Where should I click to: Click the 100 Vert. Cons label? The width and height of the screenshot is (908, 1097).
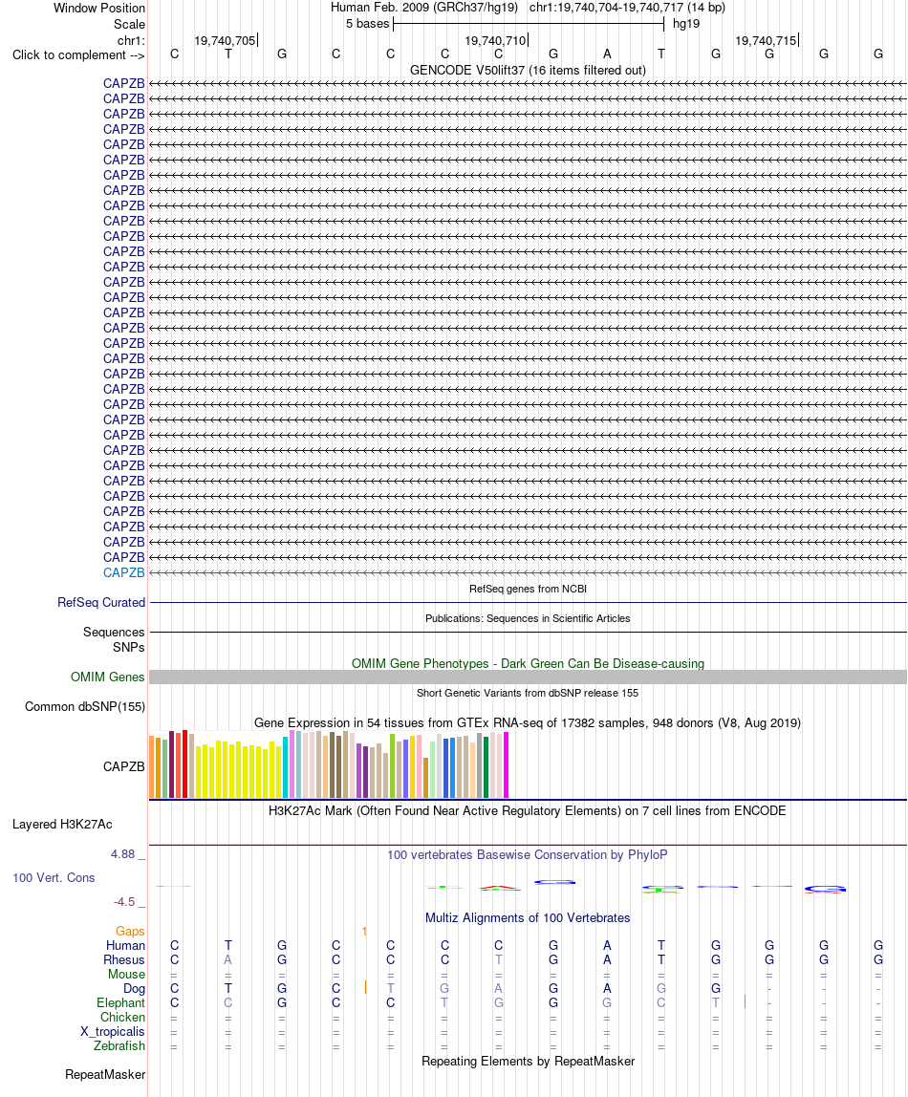coord(54,877)
